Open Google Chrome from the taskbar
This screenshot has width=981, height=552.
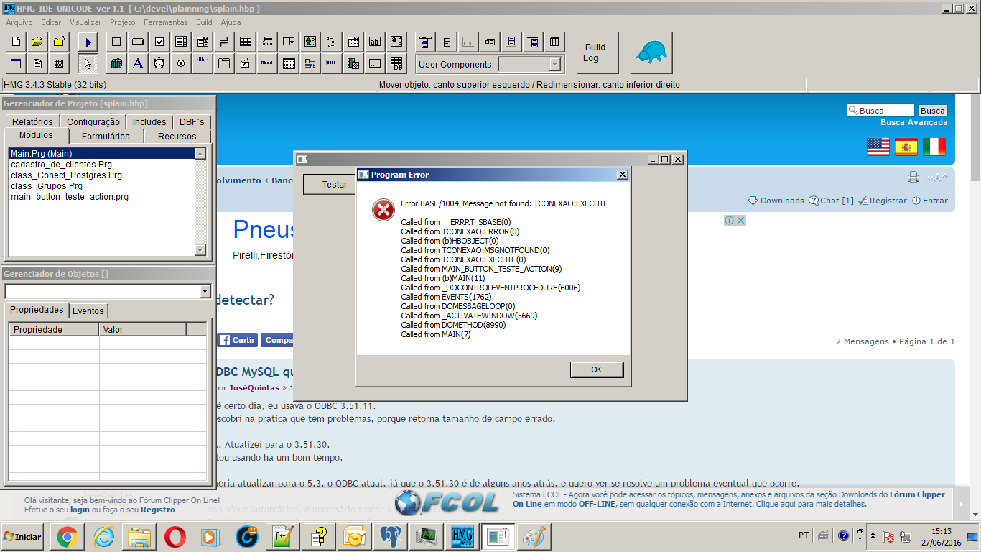point(68,537)
